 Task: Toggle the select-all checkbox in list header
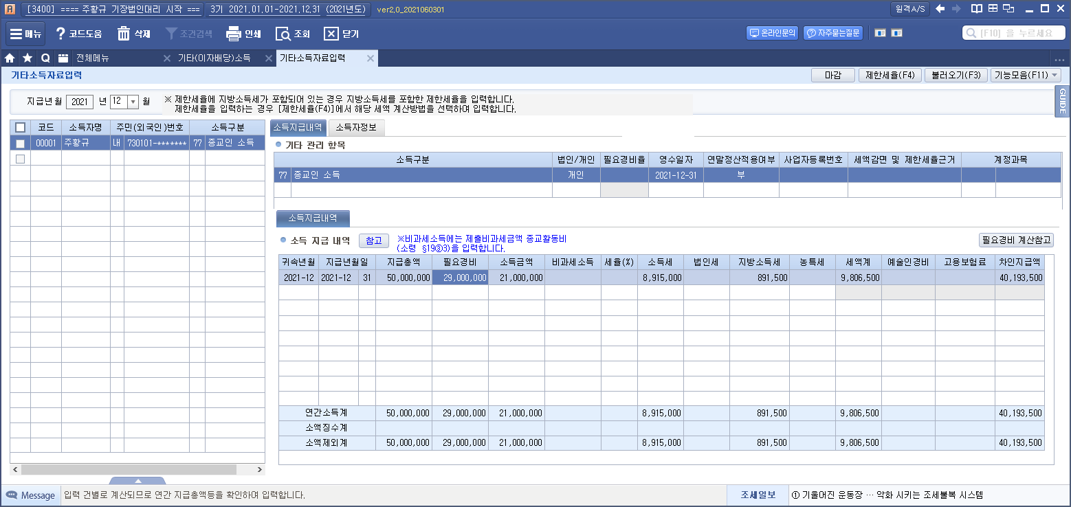click(x=20, y=127)
